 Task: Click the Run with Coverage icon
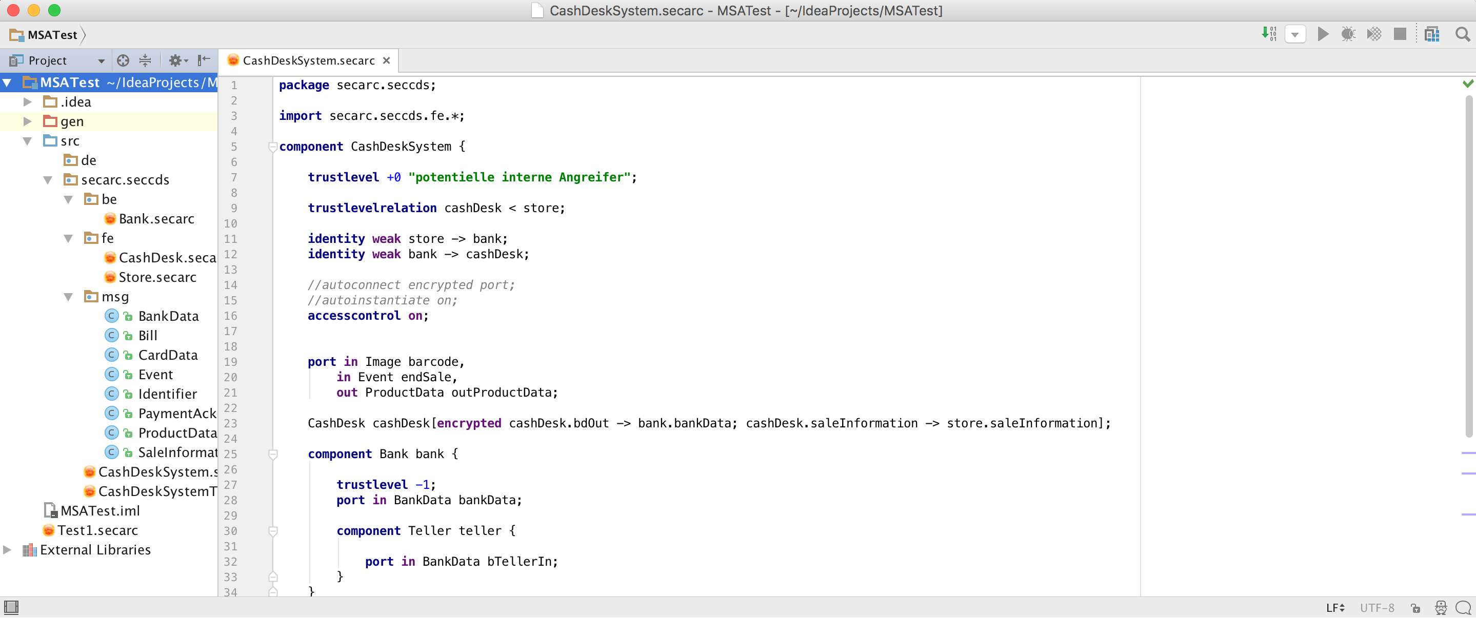point(1374,34)
